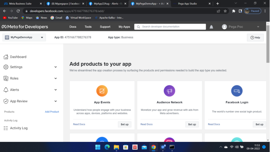The image size is (270, 152).
Task: Set up Audience Network product
Action: pos(192,124)
